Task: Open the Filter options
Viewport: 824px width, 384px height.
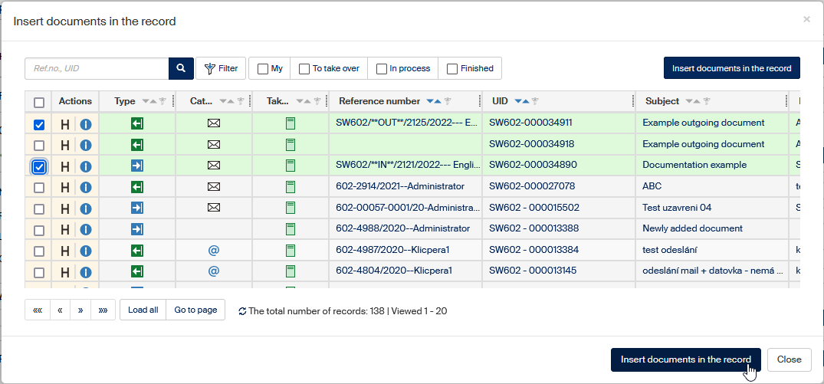Action: (x=221, y=68)
